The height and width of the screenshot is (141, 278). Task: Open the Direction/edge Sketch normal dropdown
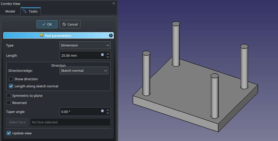(x=84, y=70)
